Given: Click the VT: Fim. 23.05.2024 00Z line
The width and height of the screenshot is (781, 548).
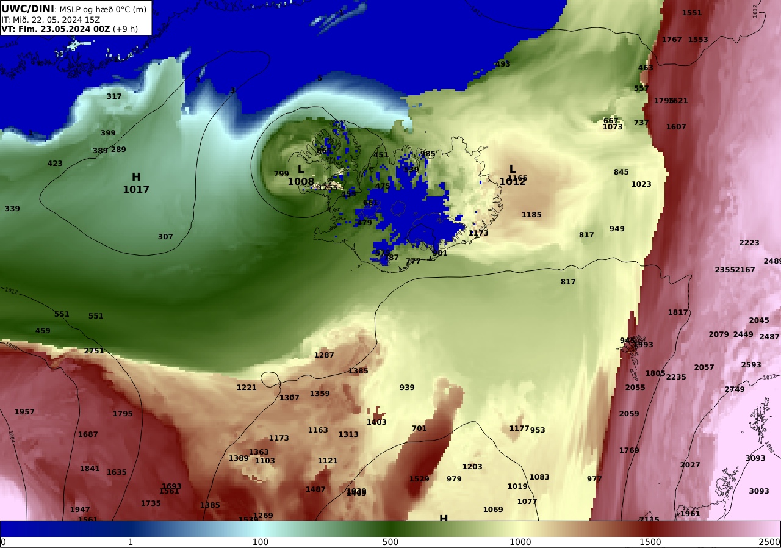Looking at the screenshot, I should pos(70,29).
